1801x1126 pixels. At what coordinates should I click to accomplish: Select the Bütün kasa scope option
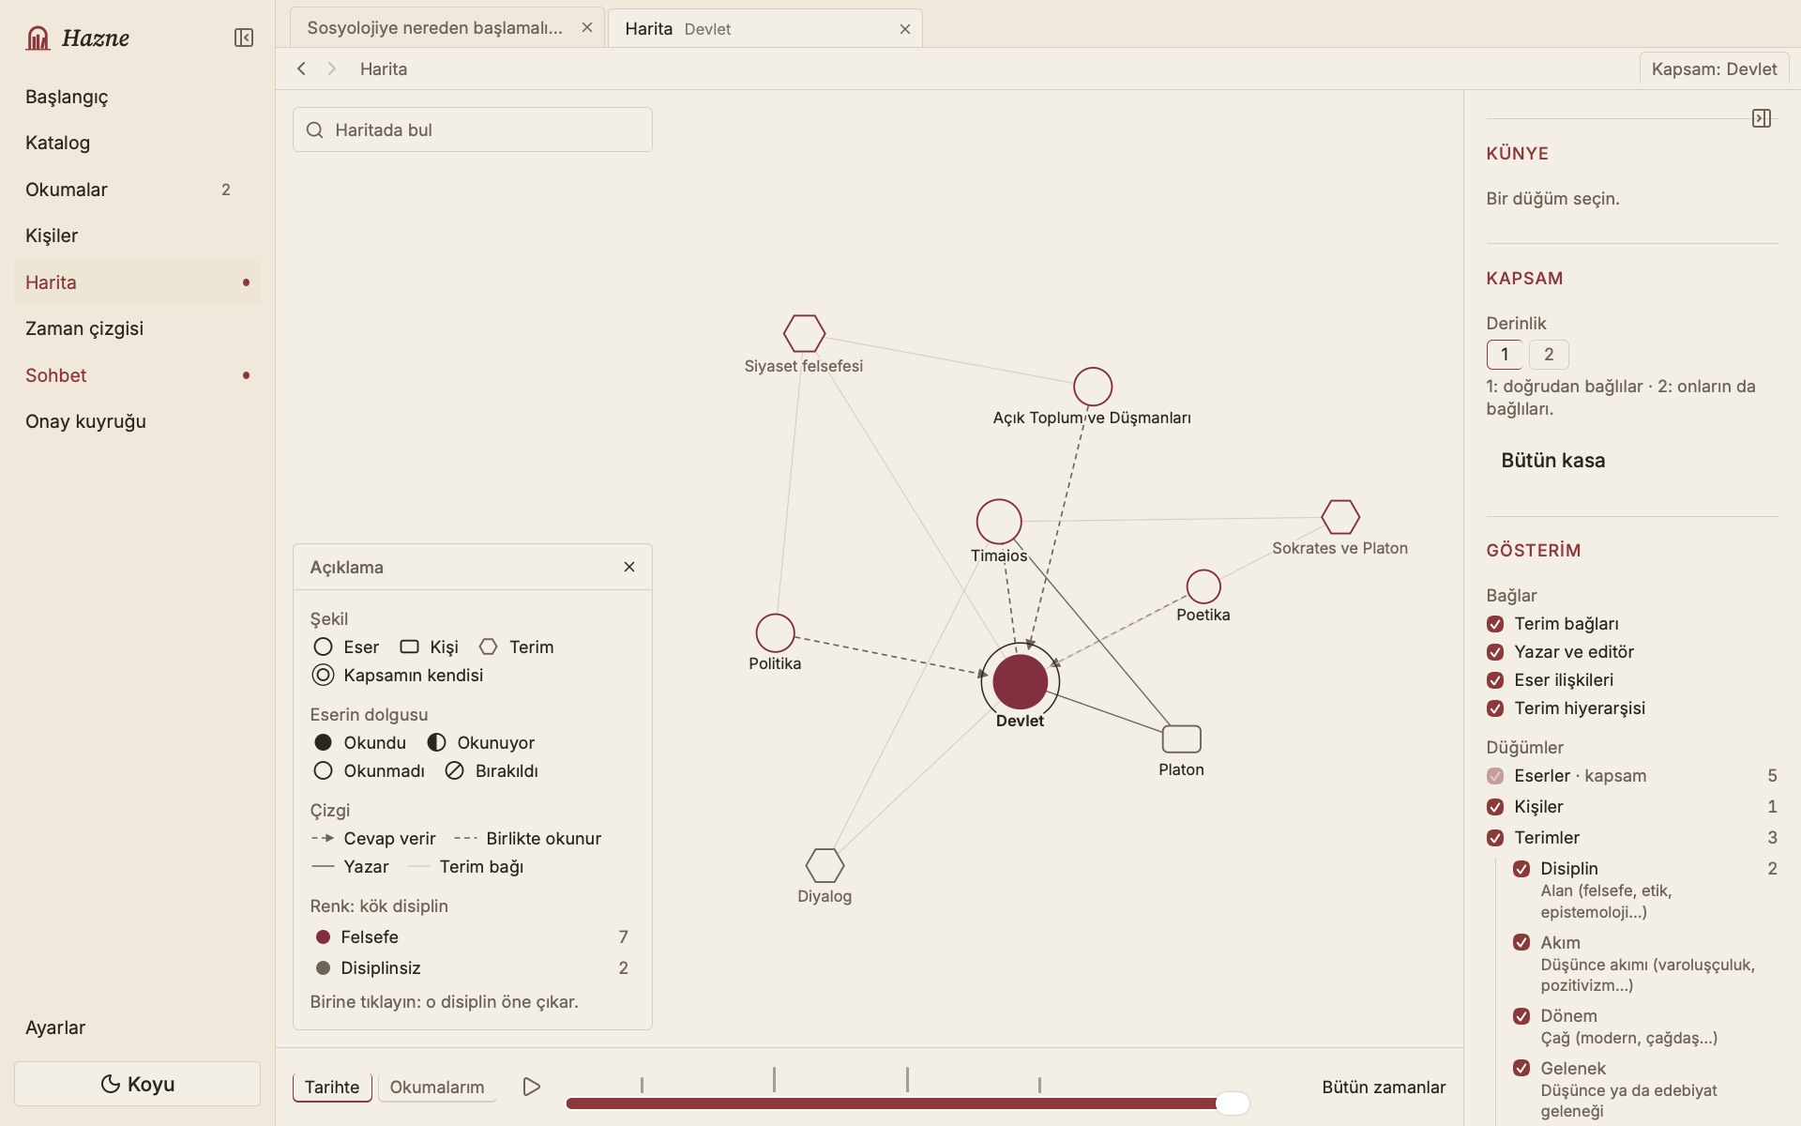(x=1552, y=461)
